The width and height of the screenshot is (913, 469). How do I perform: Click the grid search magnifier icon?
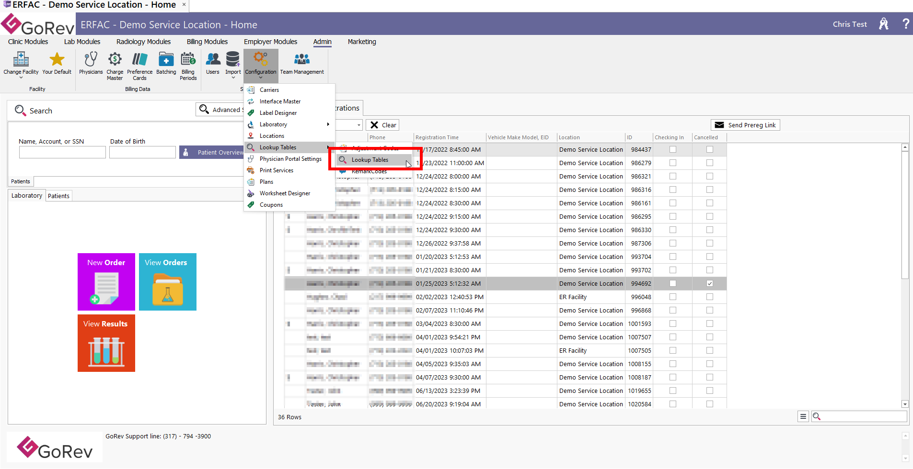coord(817,417)
